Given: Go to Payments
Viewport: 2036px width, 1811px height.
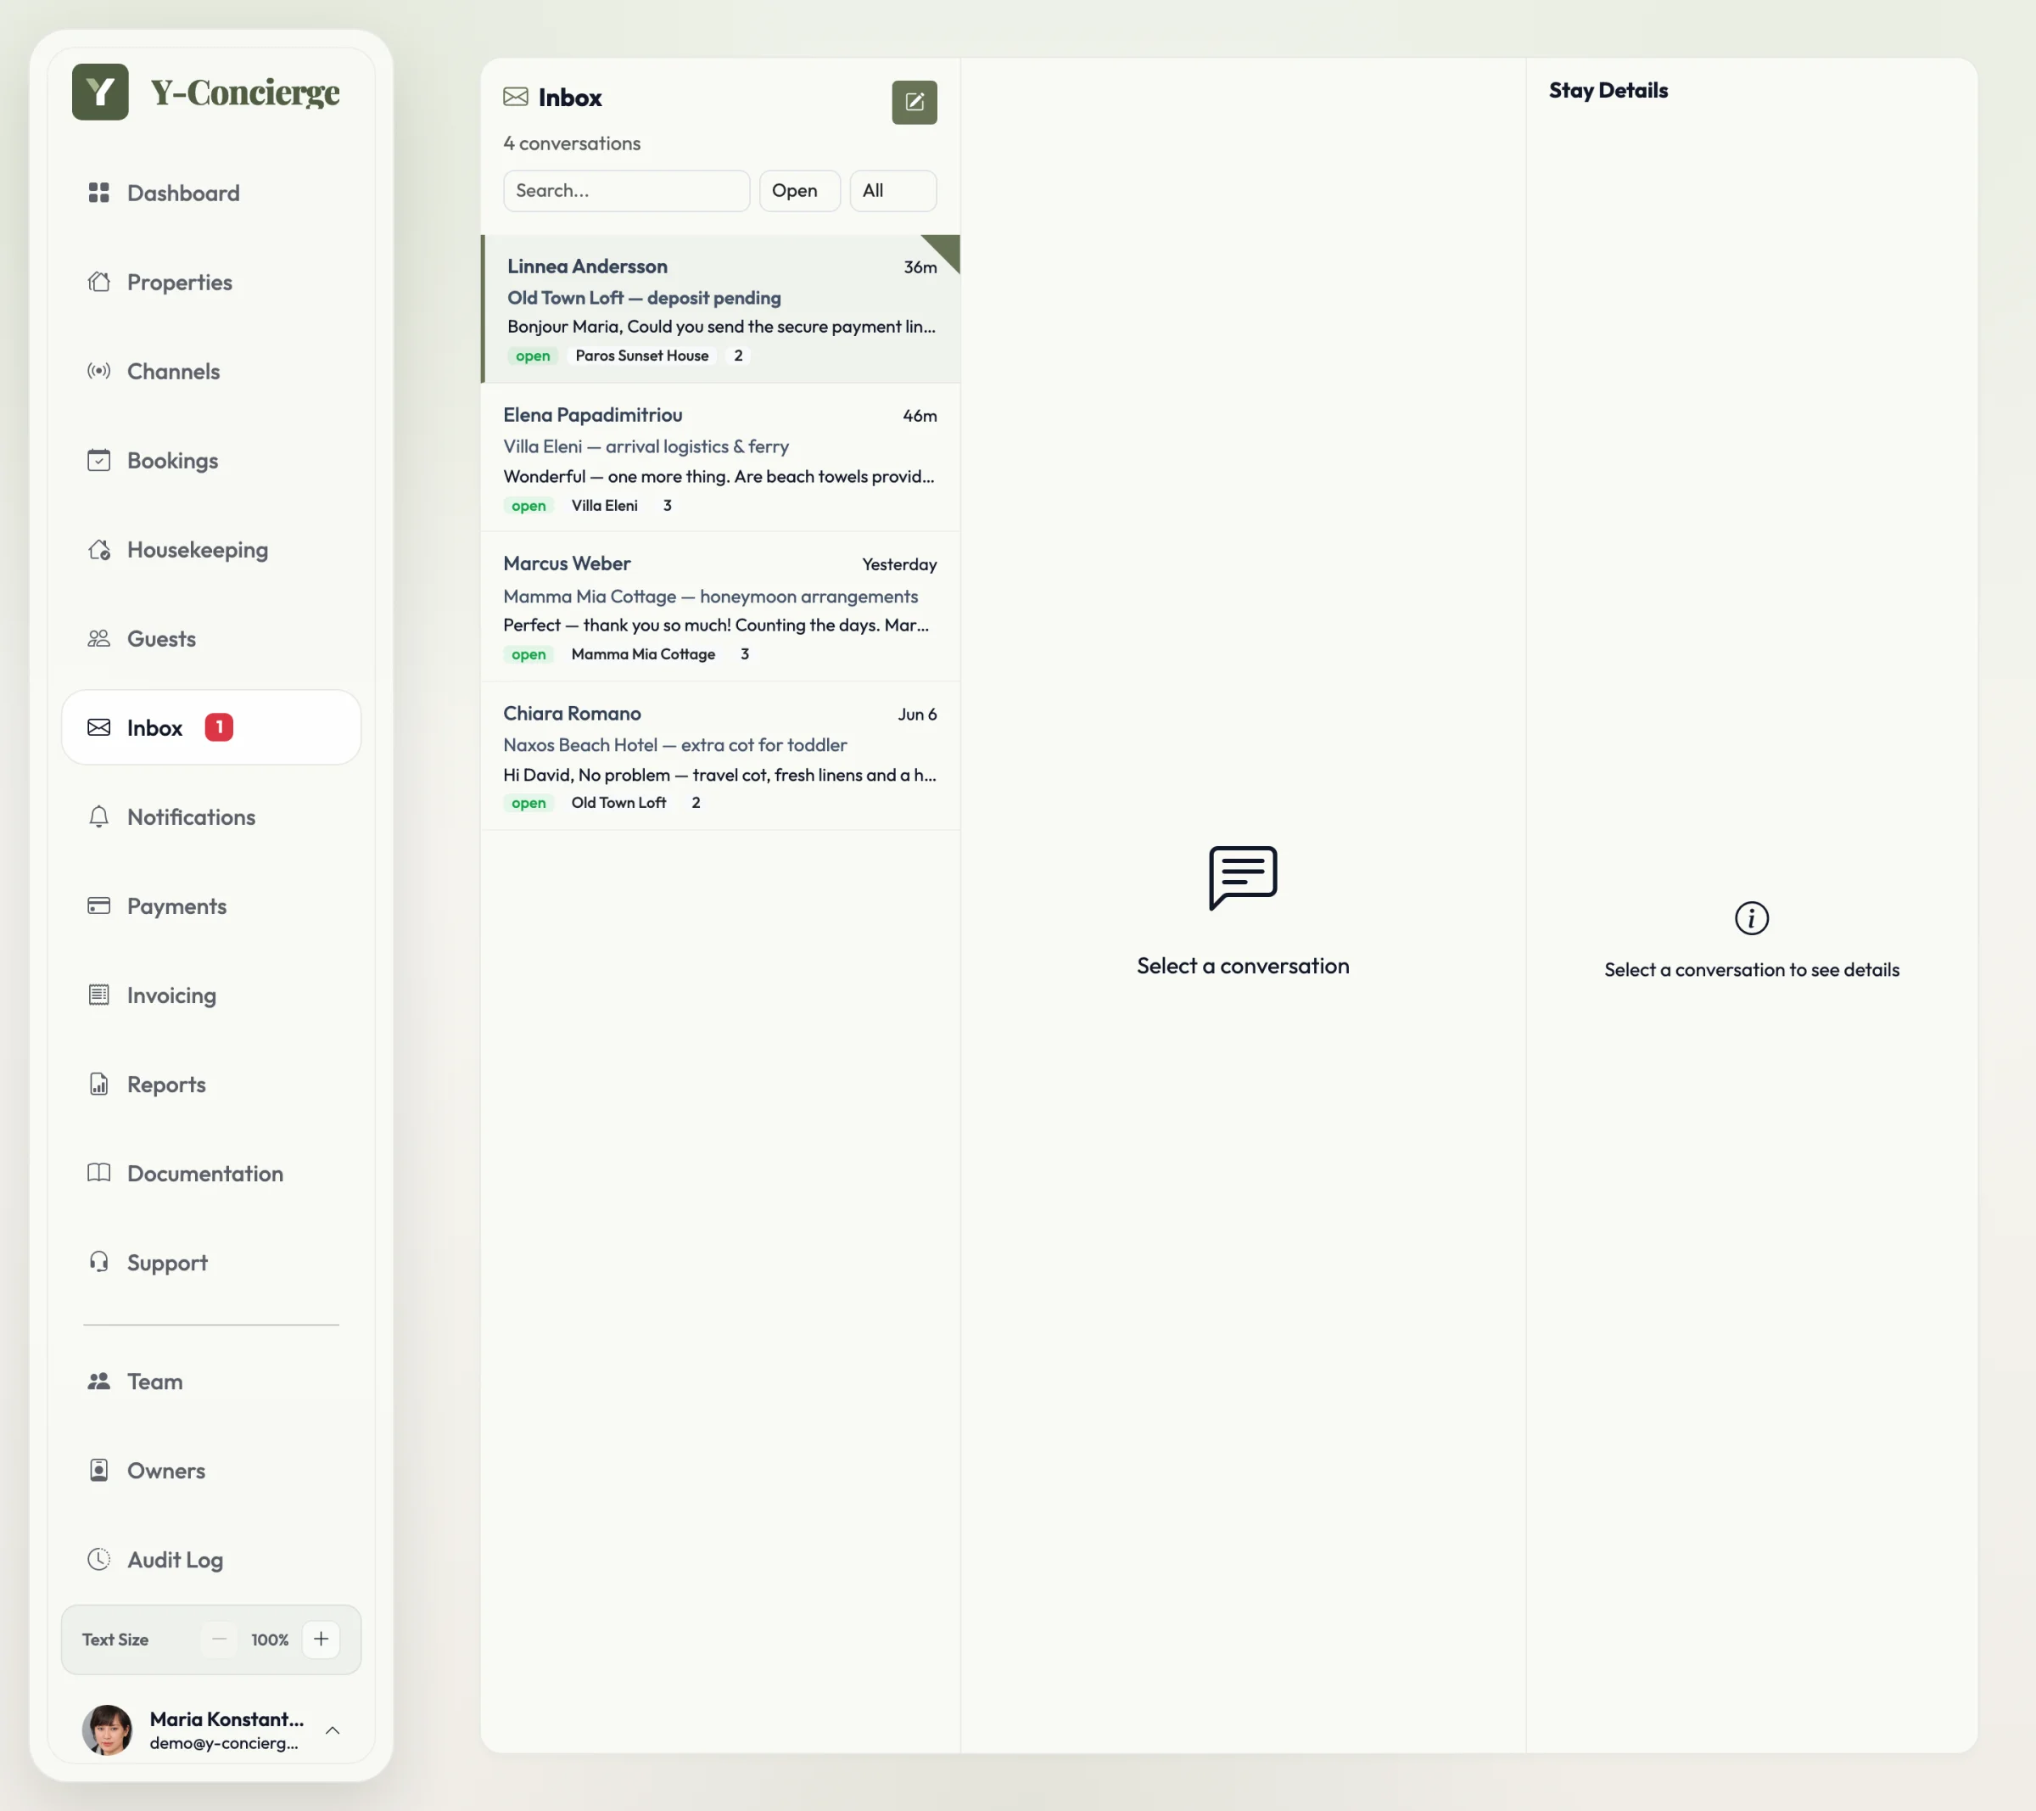Looking at the screenshot, I should coord(211,906).
